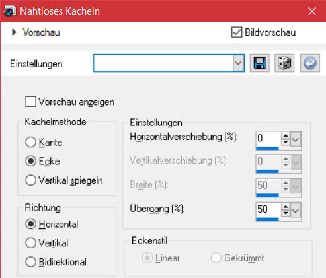Image resolution: width=326 pixels, height=278 pixels.
Task: Increase the Horizontalverschiebung value with the up arrow
Action: (286, 135)
